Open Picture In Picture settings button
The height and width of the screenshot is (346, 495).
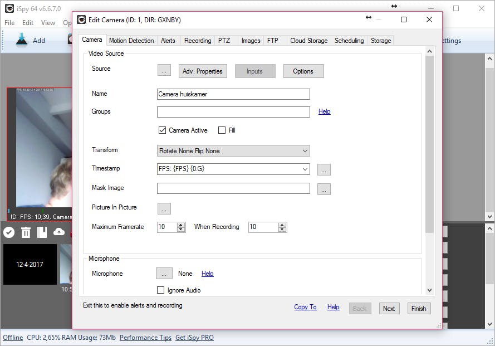pyautogui.click(x=164, y=208)
